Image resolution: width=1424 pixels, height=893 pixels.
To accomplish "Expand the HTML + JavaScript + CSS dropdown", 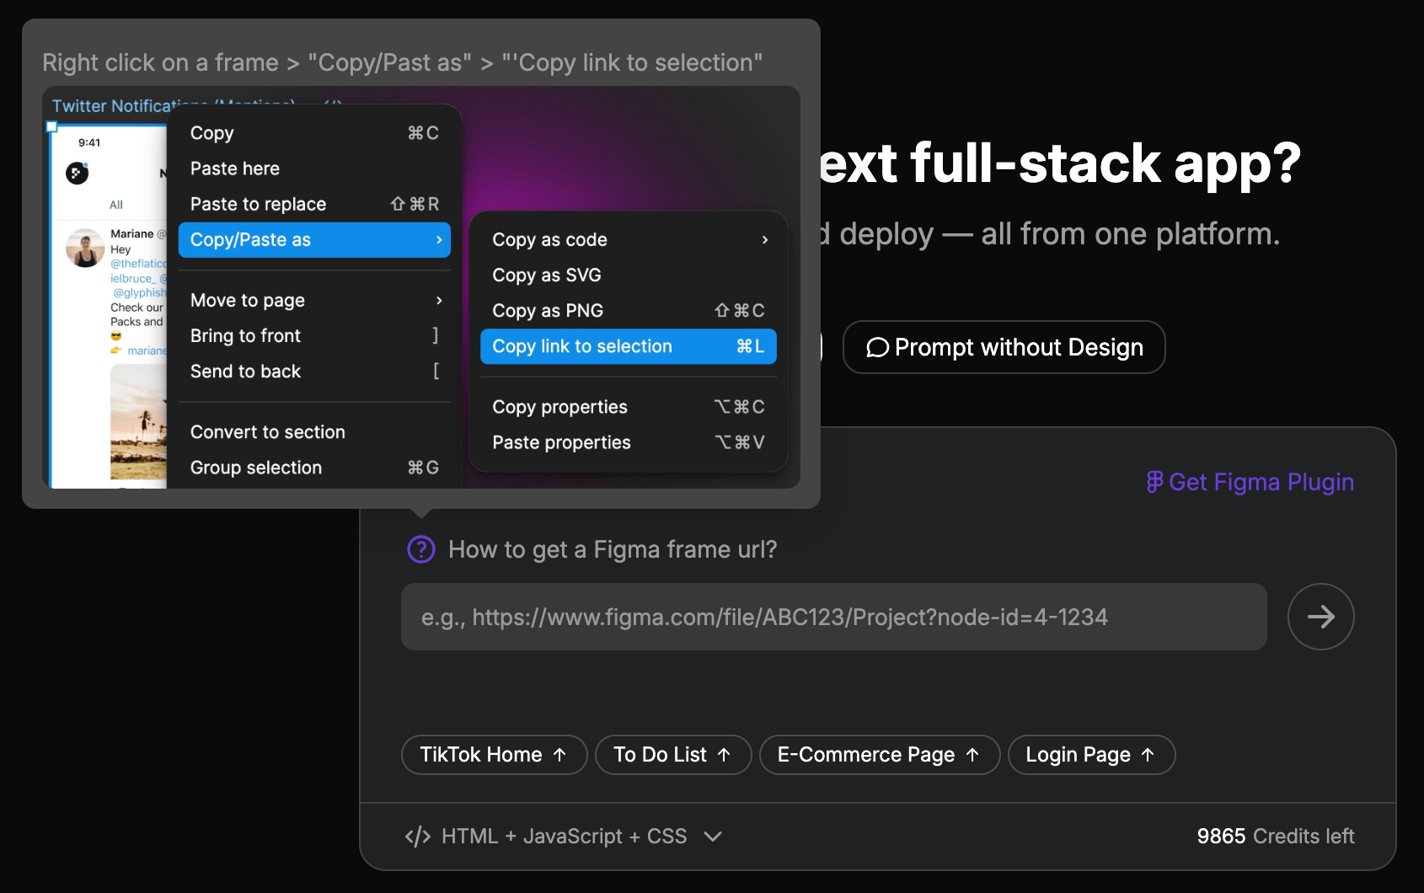I will point(713,837).
